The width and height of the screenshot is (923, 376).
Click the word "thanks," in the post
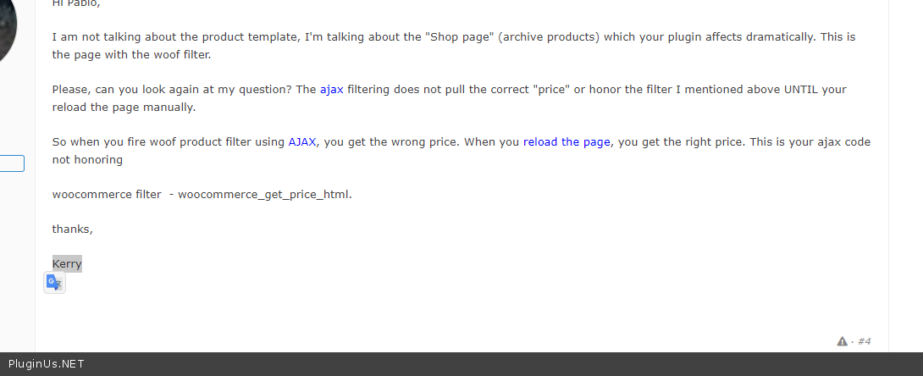73,229
